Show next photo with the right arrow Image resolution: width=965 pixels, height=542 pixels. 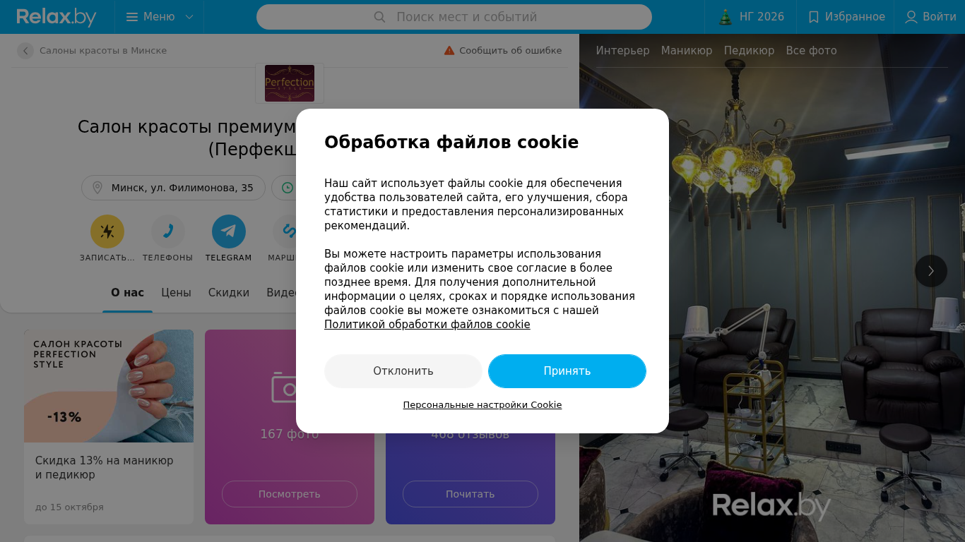pyautogui.click(x=931, y=271)
